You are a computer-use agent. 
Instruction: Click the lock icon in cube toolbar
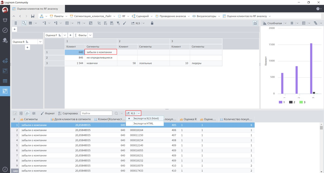click(152, 23)
